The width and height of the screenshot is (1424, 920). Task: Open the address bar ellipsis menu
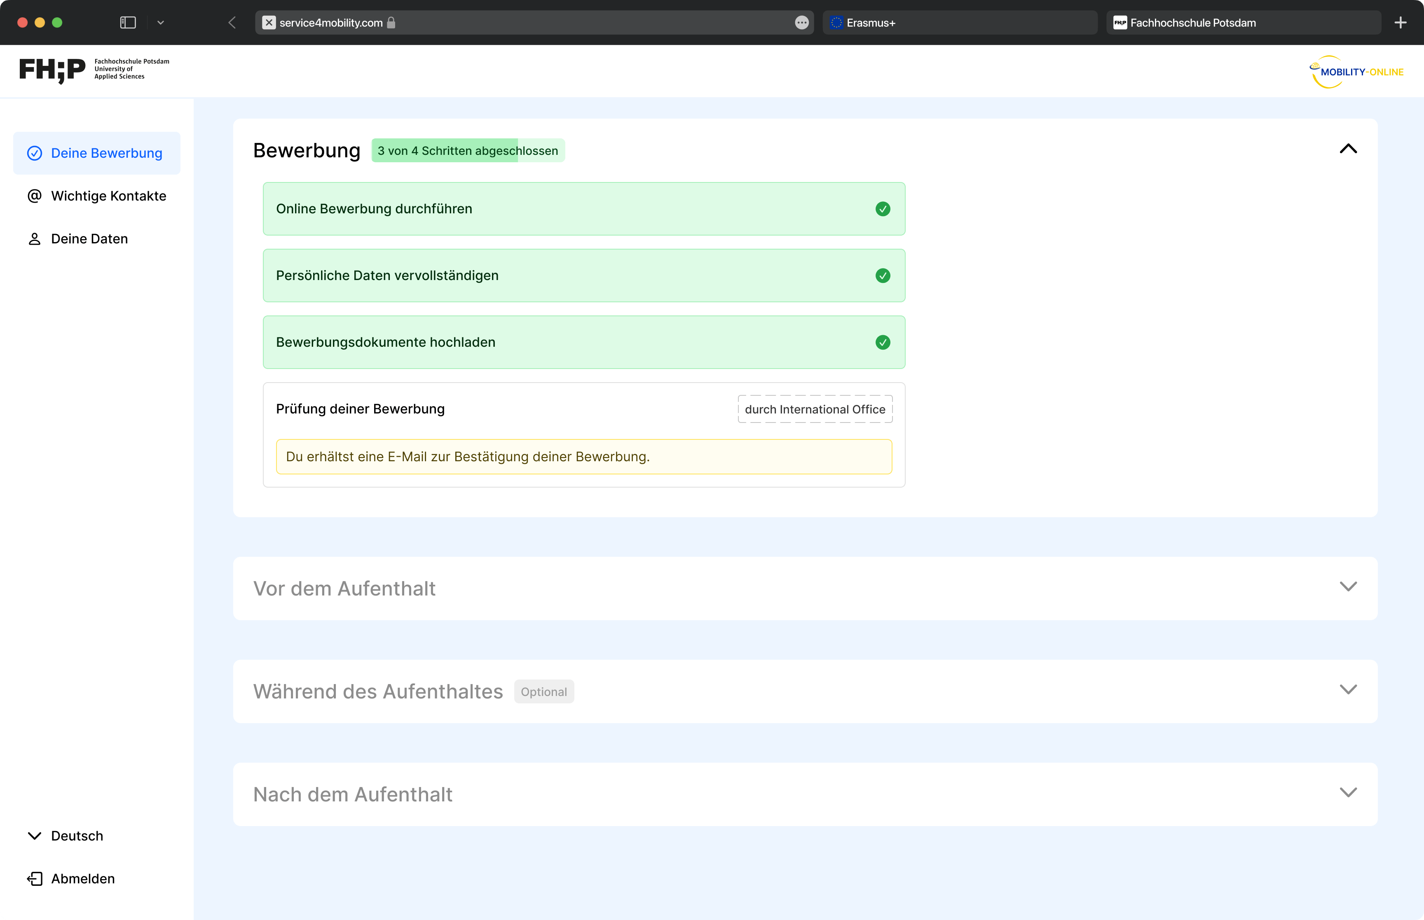point(801,23)
